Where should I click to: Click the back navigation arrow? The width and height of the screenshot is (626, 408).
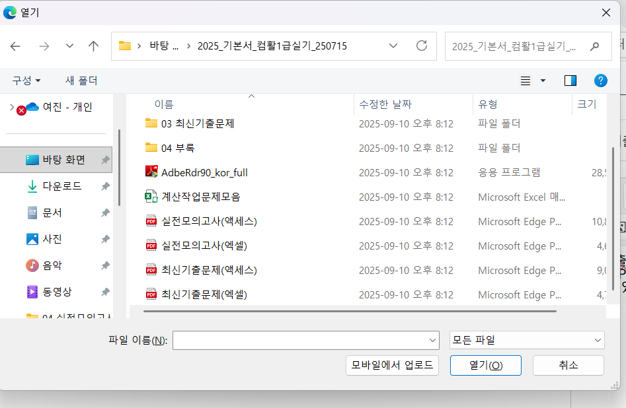pyautogui.click(x=15, y=46)
